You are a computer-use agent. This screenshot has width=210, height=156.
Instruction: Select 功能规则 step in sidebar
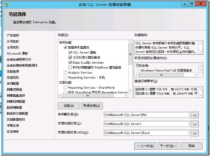13,77
